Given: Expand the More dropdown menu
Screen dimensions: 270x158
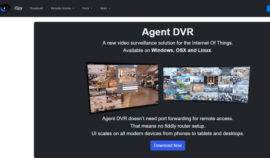Looking at the screenshot, I should tap(105, 8).
